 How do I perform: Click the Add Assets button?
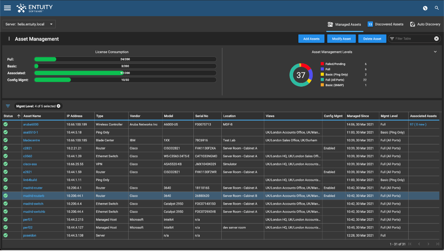click(311, 38)
